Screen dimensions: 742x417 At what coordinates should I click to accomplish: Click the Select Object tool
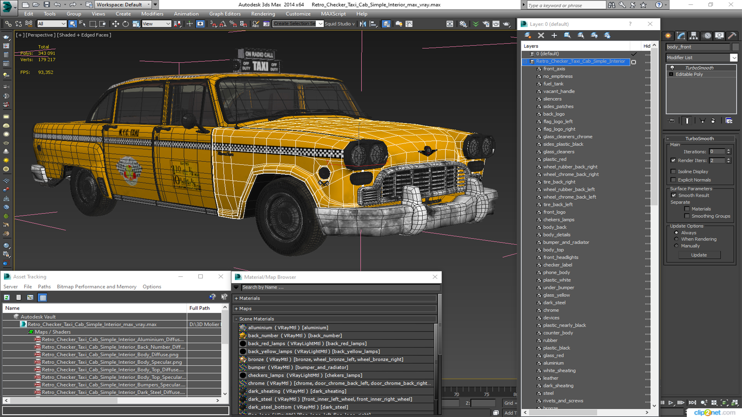(x=72, y=24)
